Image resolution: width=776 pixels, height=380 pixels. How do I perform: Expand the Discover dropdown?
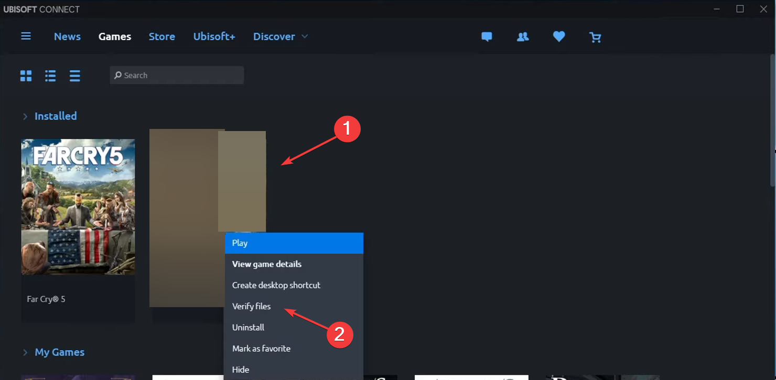(281, 36)
